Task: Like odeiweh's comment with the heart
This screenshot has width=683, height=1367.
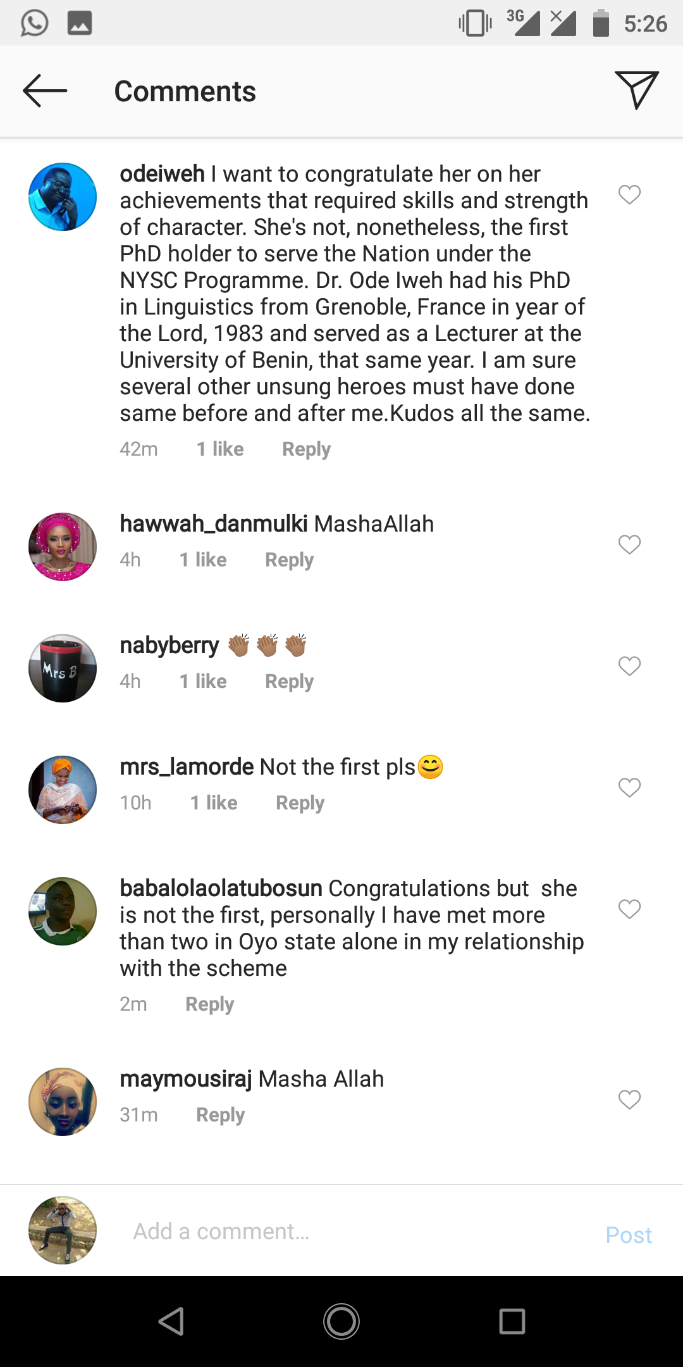Action: [629, 195]
